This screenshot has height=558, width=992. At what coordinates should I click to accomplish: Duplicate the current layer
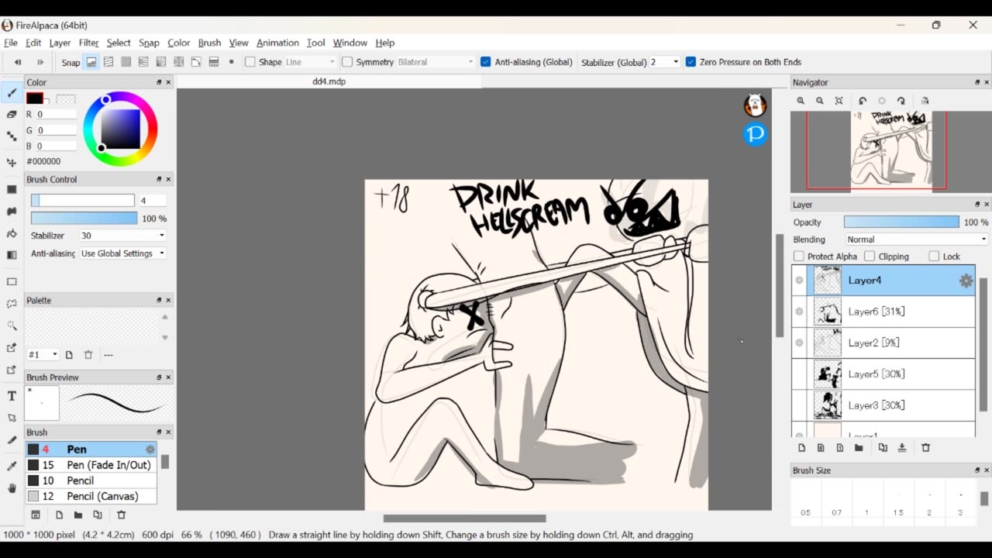pos(883,448)
